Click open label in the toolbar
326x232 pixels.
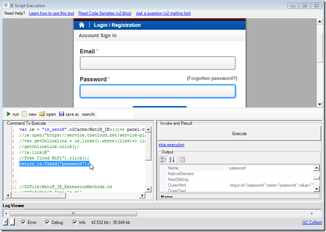(x=51, y=114)
